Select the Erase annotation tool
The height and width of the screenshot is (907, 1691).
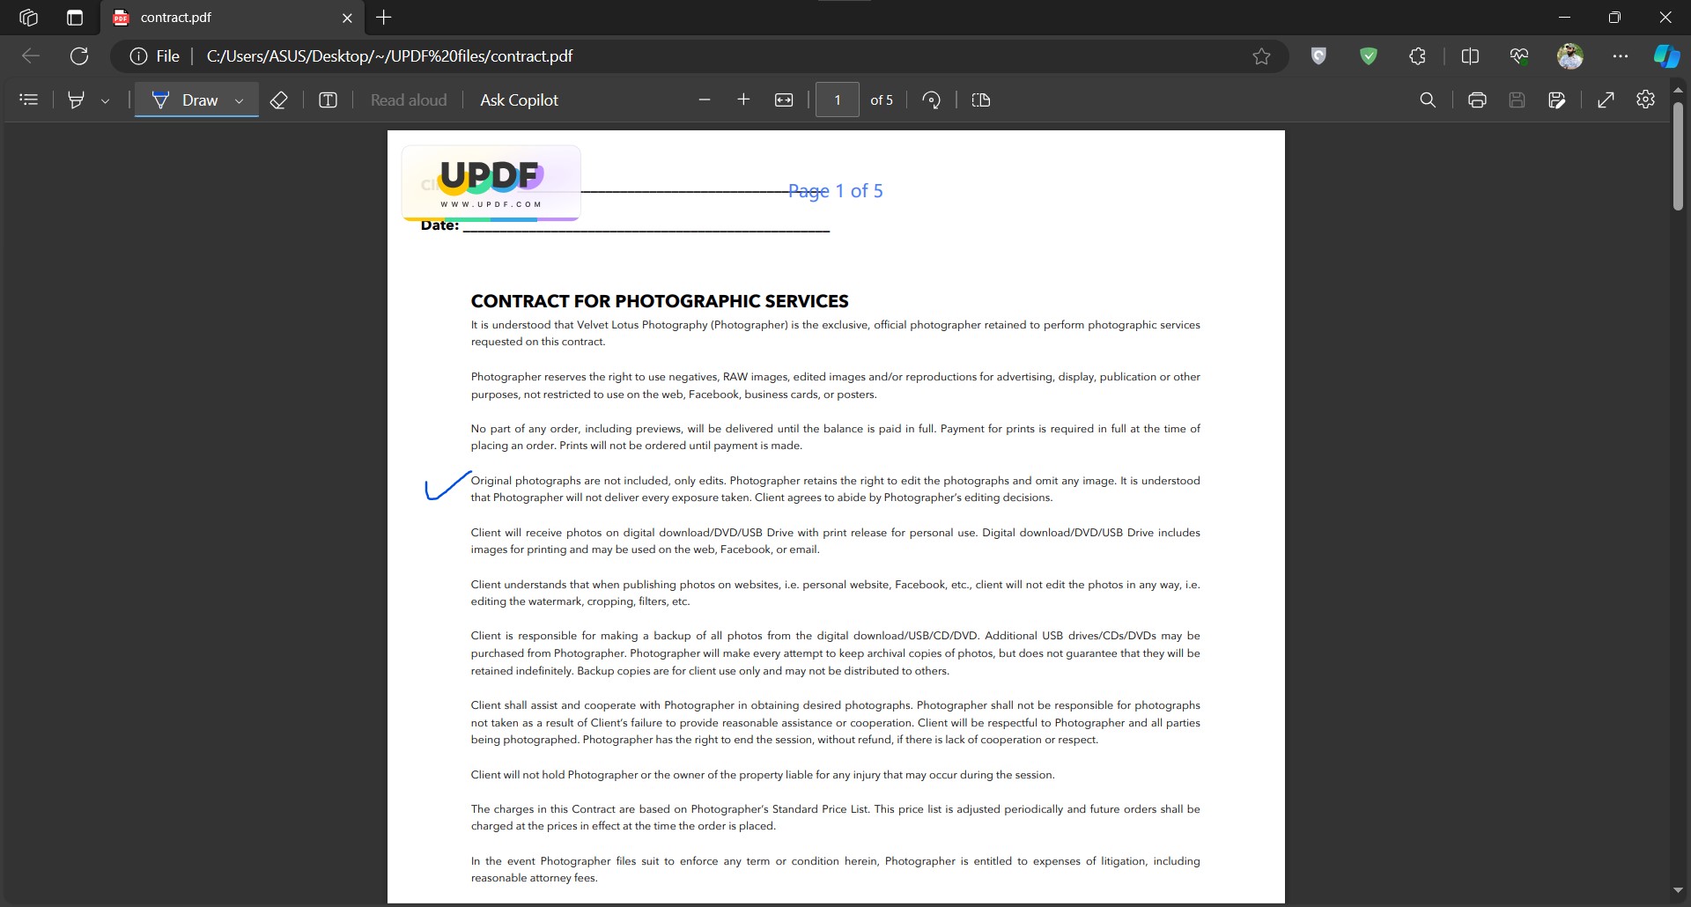point(279,100)
